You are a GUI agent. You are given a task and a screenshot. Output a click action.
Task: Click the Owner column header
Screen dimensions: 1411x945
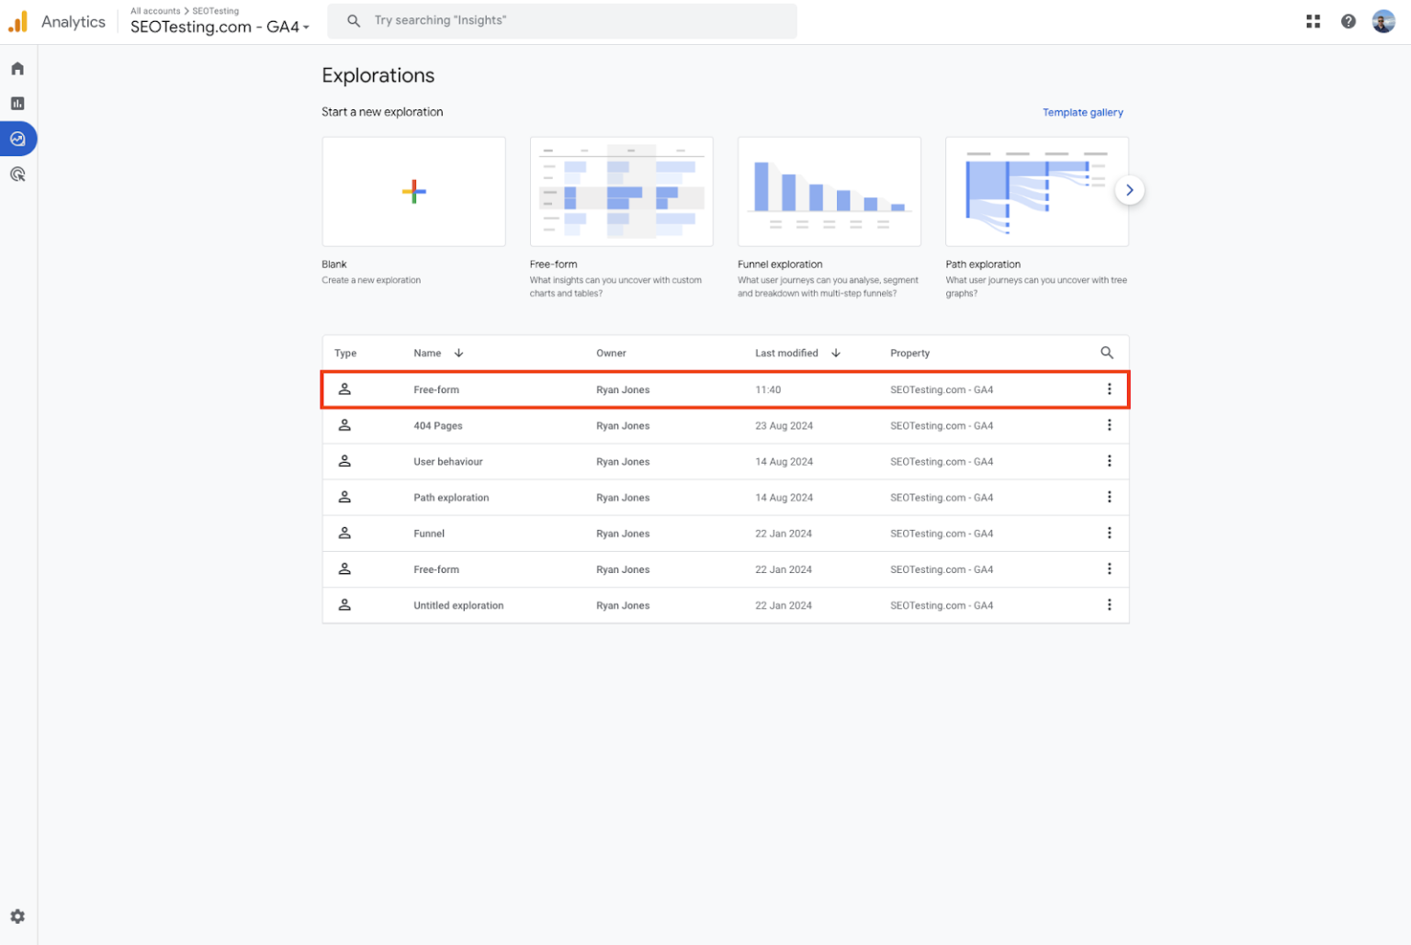point(611,353)
